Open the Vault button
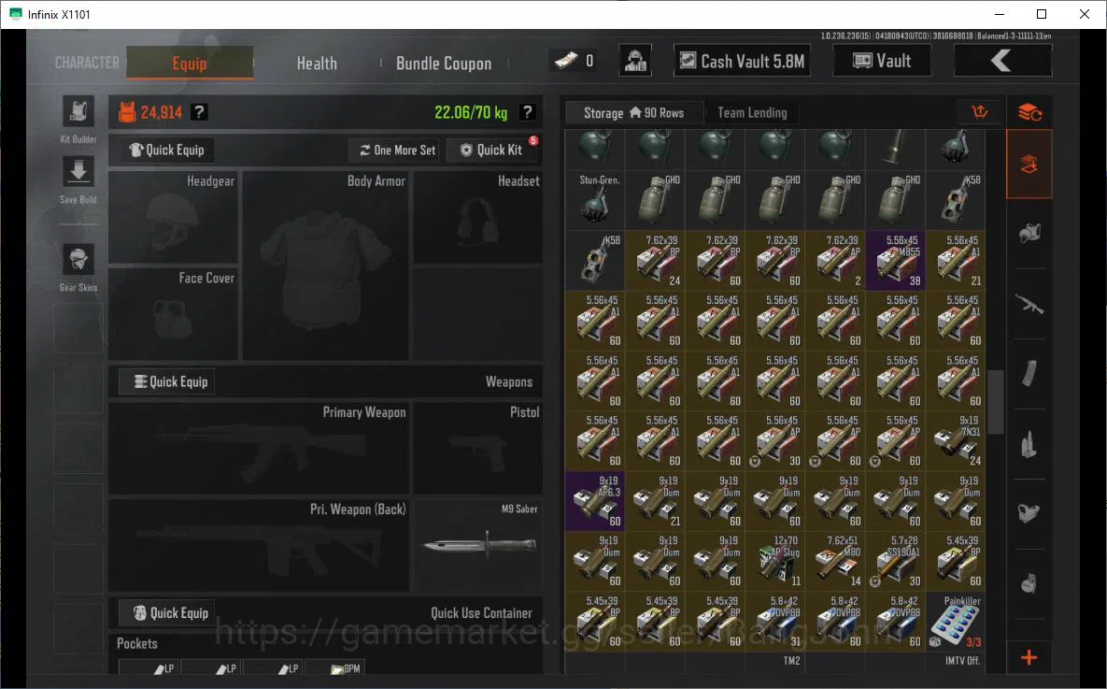This screenshot has width=1107, height=689. point(882,61)
